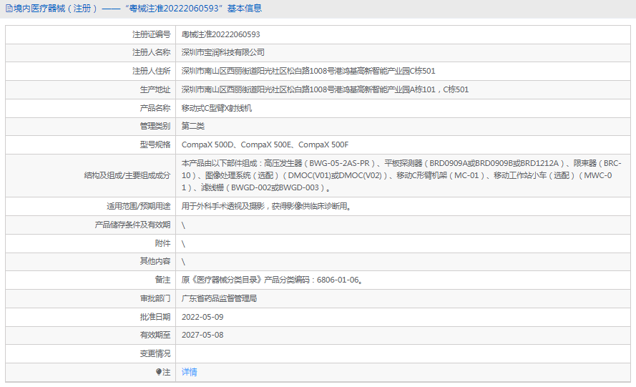Click the 备注 label
The height and width of the screenshot is (387, 636).
pyautogui.click(x=162, y=280)
